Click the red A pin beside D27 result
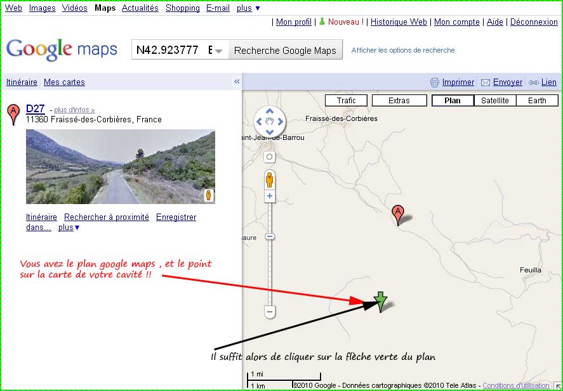The width and height of the screenshot is (563, 391). 13,114
